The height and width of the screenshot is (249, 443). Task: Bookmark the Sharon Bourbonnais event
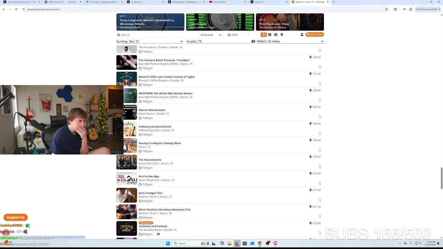[x=320, y=117]
